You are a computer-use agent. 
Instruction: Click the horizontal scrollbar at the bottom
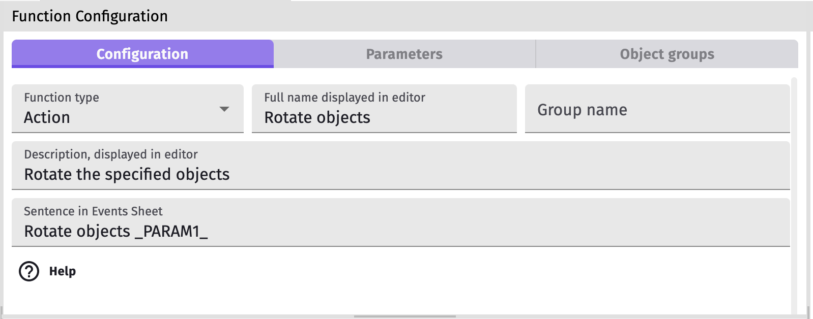(x=404, y=316)
